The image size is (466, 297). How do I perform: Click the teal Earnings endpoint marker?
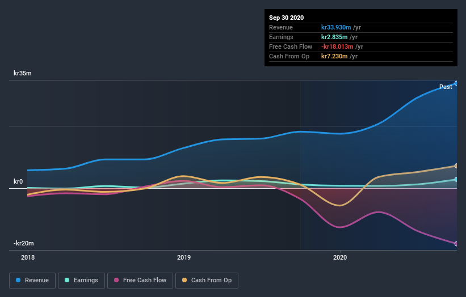coord(456,180)
